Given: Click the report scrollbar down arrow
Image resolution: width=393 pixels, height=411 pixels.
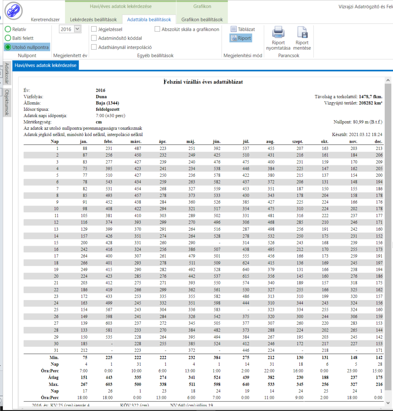Looking at the screenshot, I should coord(388,403).
